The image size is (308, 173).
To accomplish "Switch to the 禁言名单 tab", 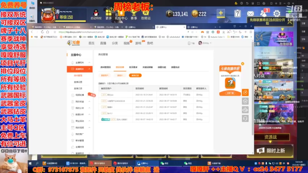I will (x=120, y=67).
